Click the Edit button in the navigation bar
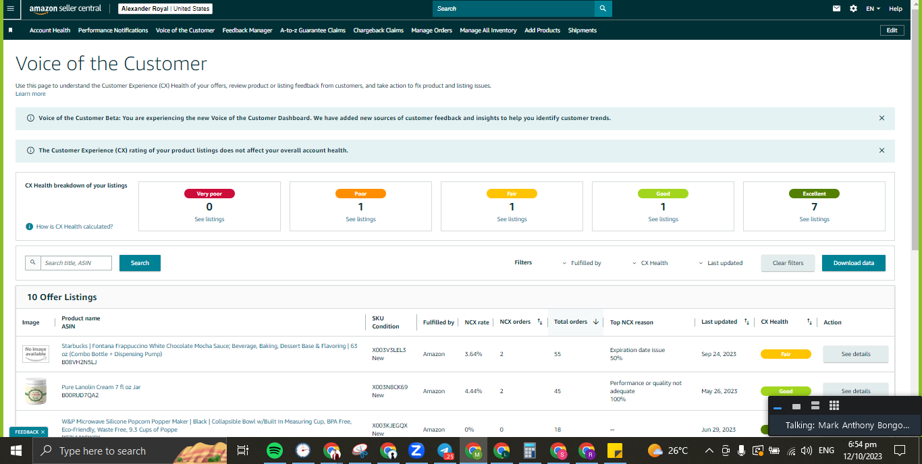The image size is (922, 464). [892, 30]
